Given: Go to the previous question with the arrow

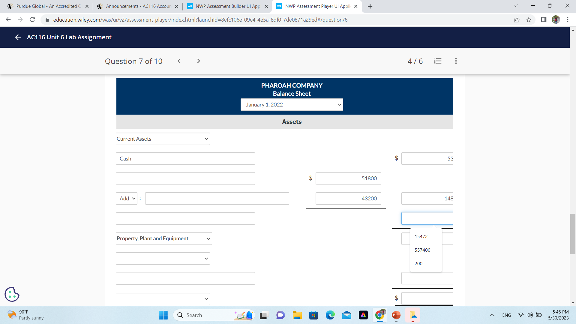Looking at the screenshot, I should point(179,61).
